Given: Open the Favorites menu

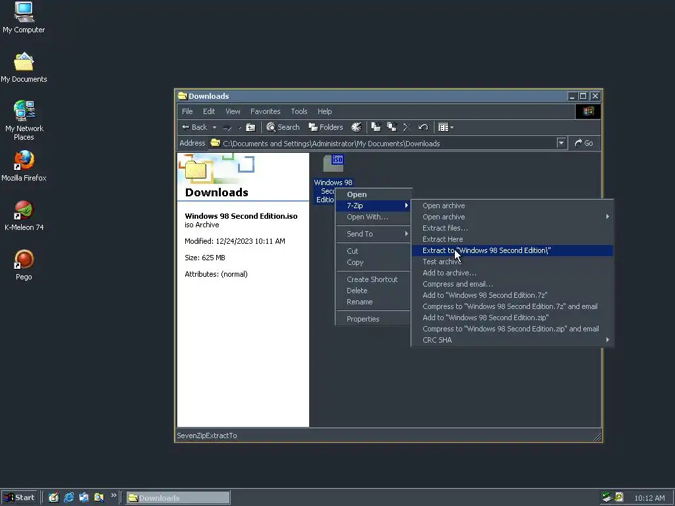Looking at the screenshot, I should click(x=265, y=111).
